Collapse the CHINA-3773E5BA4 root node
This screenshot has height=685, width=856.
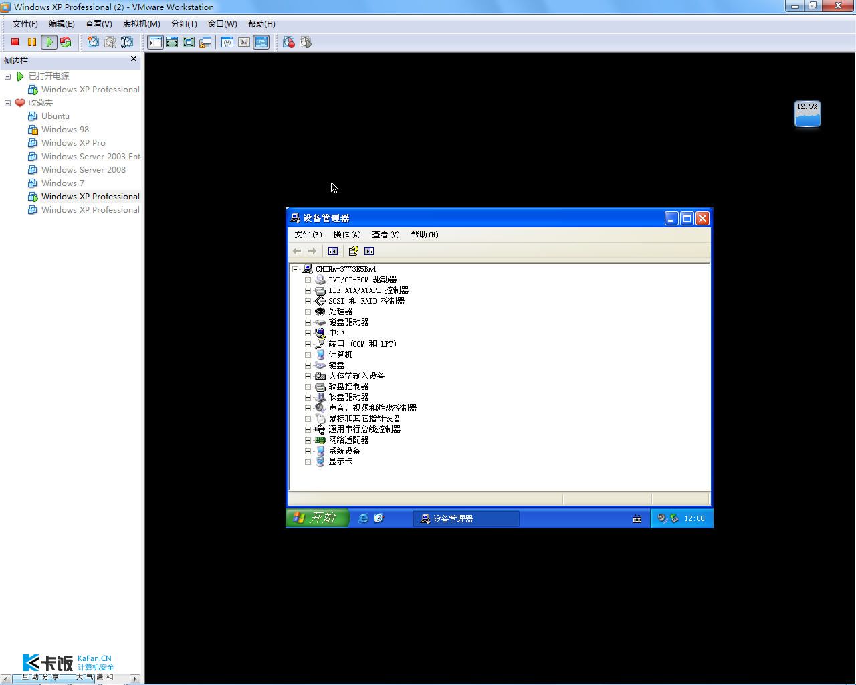pos(295,269)
